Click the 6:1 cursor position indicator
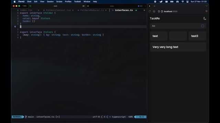The width and height of the screenshot is (220, 123). point(141,117)
